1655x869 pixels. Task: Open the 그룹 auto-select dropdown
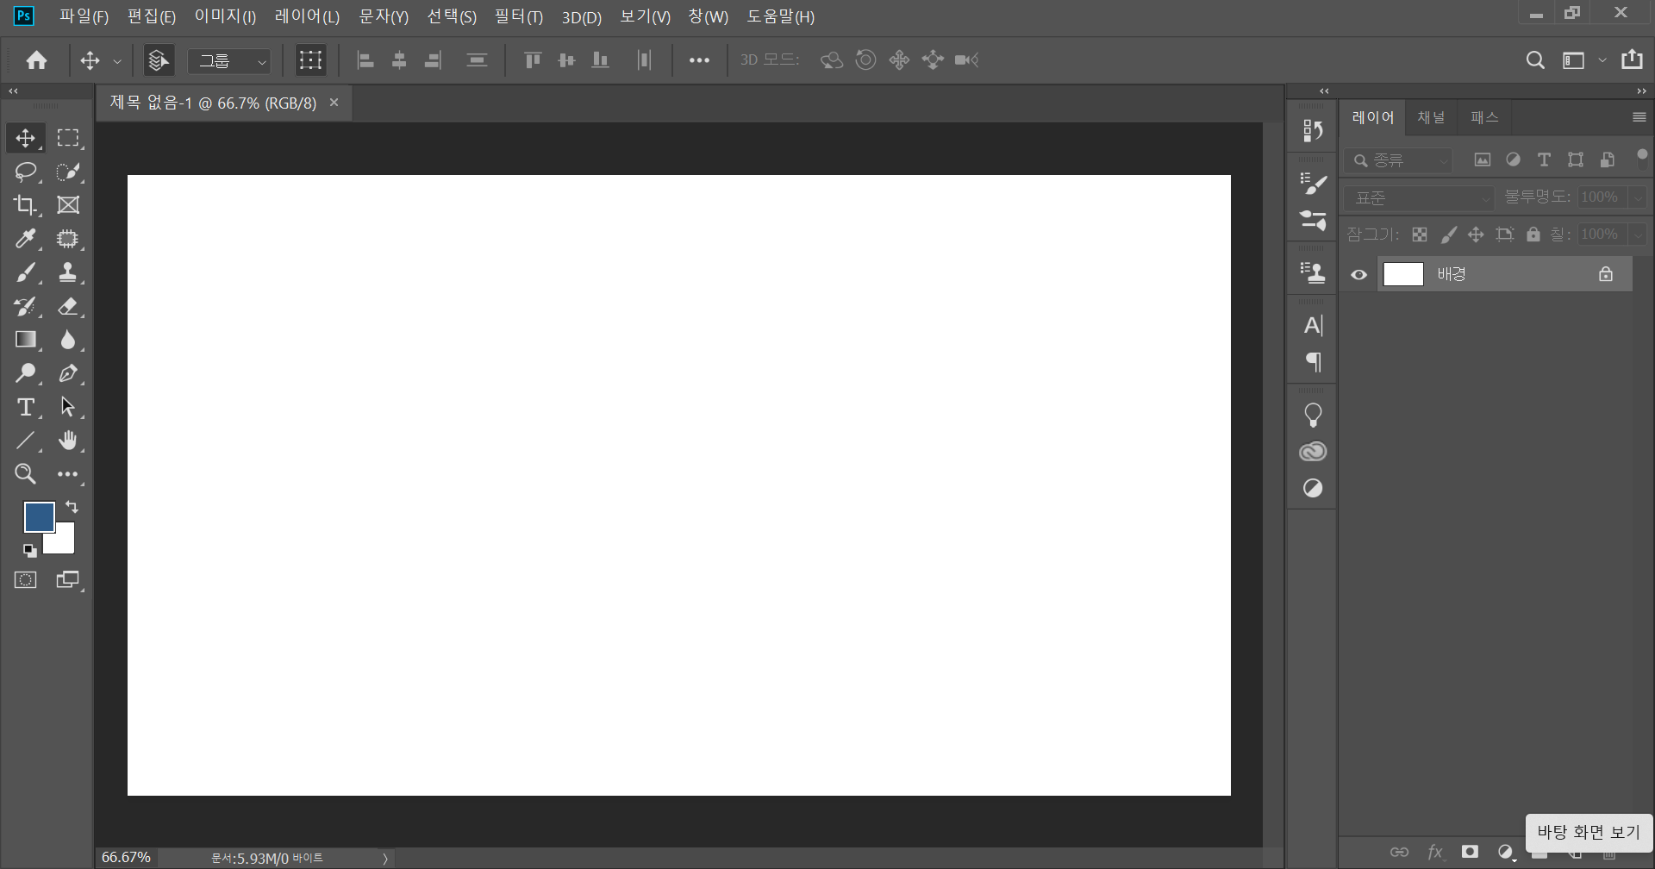pyautogui.click(x=229, y=61)
